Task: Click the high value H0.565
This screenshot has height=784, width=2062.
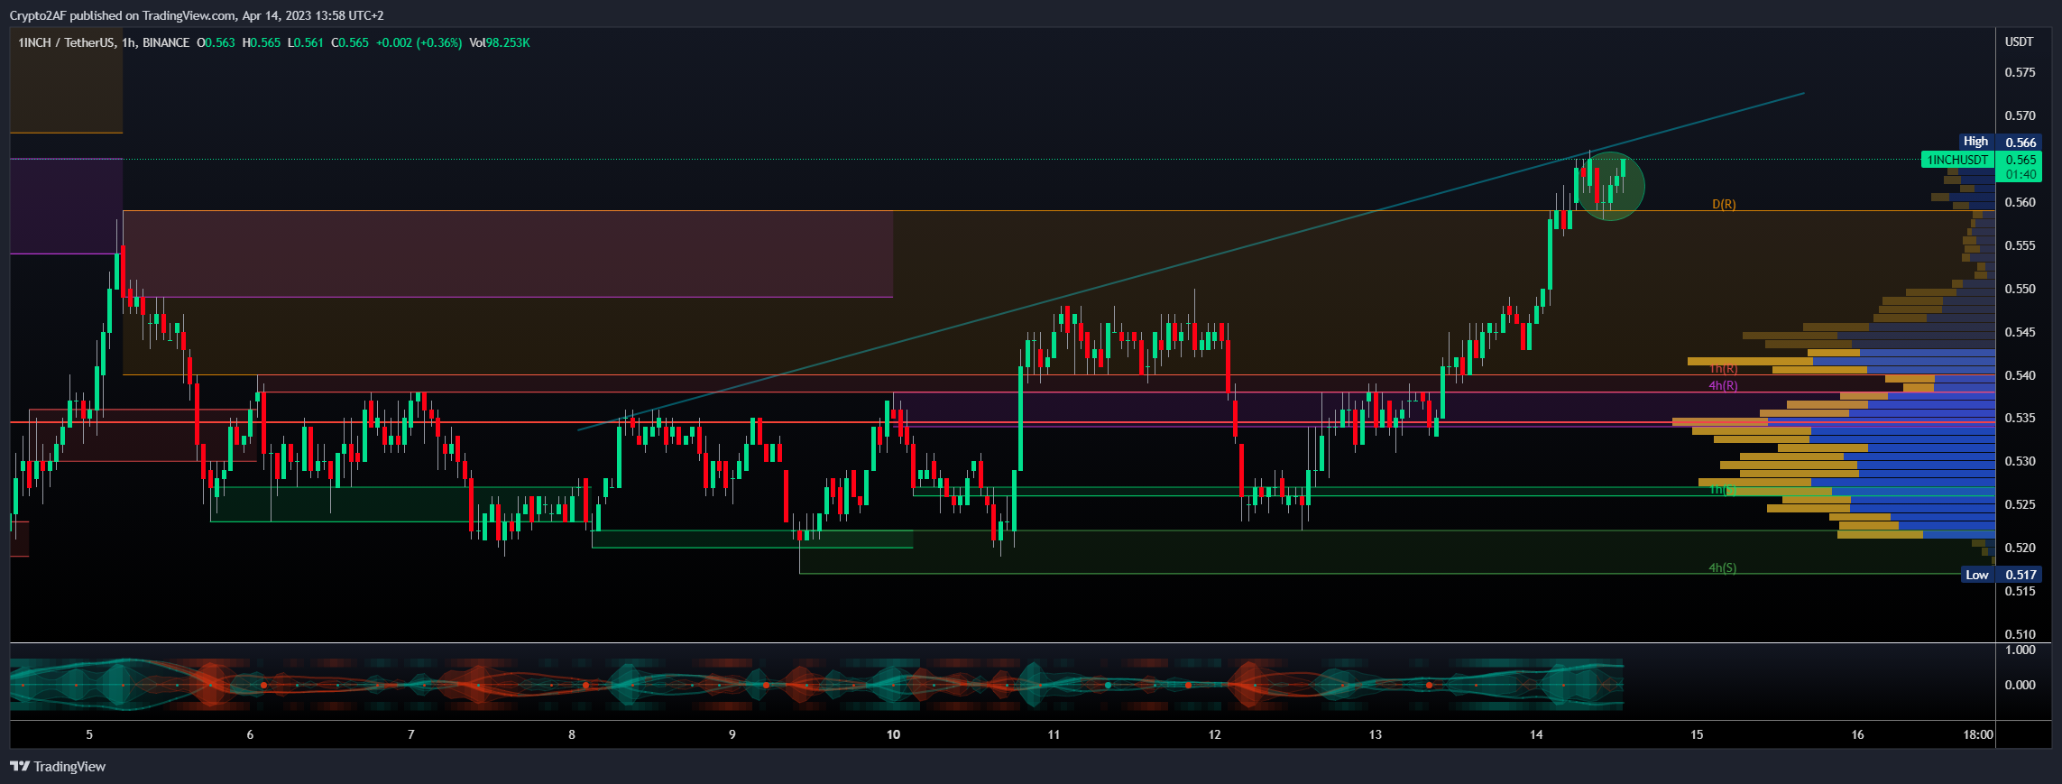Action: [x=261, y=42]
